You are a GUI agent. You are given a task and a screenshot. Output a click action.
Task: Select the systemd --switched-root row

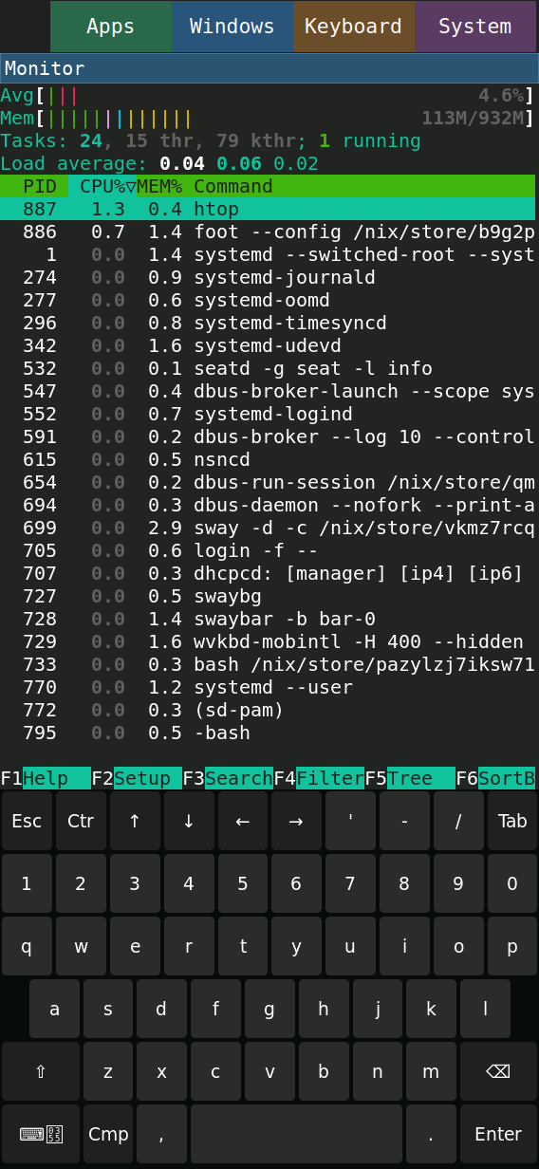tap(268, 254)
